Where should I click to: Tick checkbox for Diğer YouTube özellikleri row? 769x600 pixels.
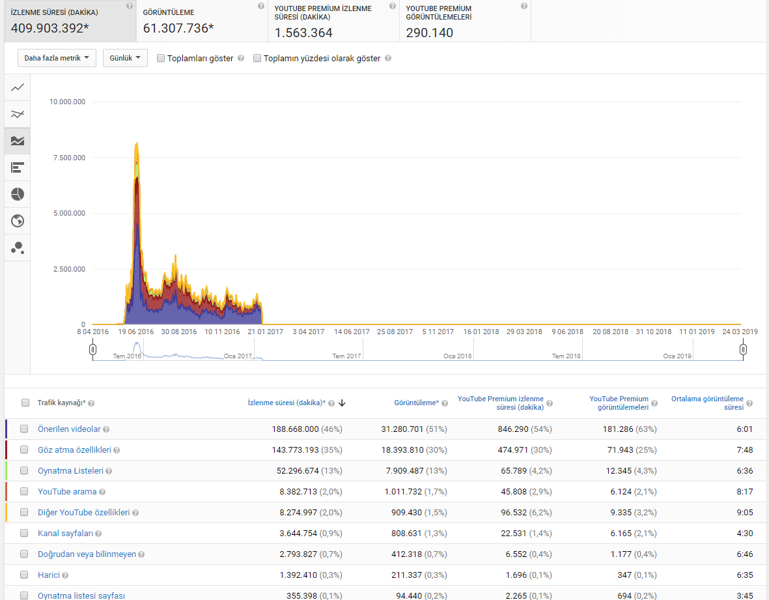point(24,512)
